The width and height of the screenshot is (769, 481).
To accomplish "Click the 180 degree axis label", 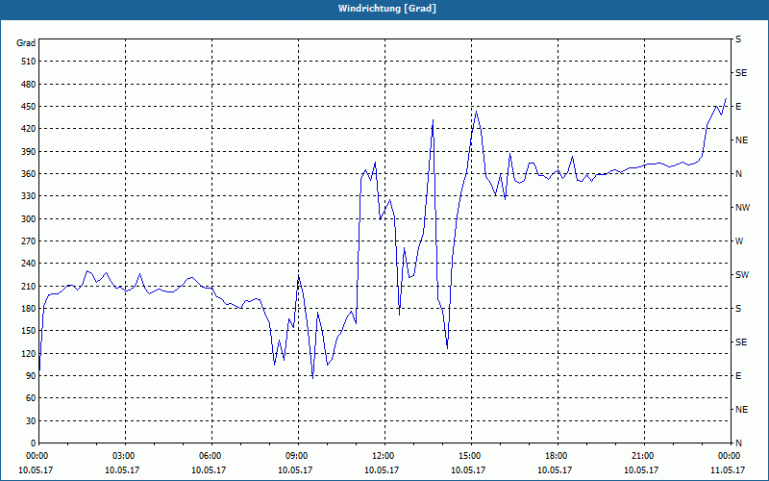I will [x=29, y=309].
